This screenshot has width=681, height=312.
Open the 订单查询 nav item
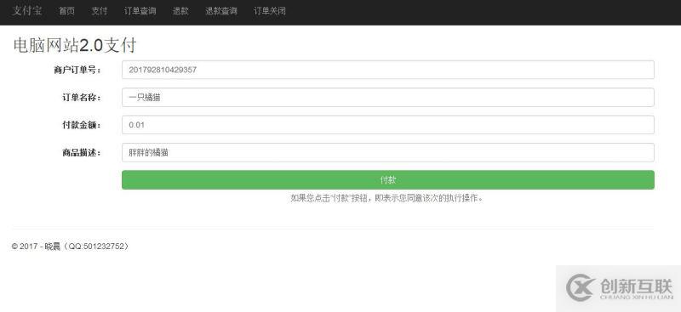[140, 11]
